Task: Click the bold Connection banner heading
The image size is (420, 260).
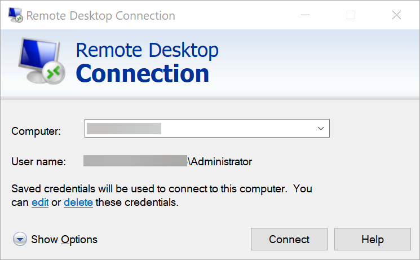Action: coord(142,73)
